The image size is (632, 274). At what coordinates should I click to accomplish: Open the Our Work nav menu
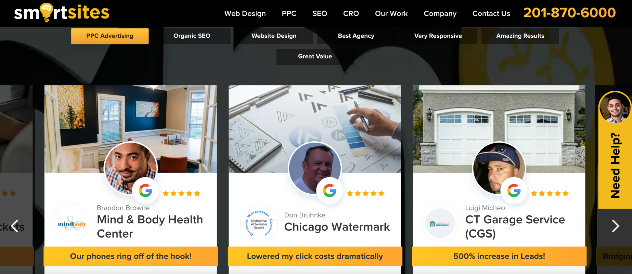(x=391, y=14)
